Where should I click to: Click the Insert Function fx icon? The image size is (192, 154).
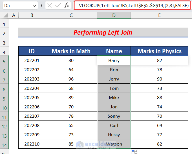[67, 6]
